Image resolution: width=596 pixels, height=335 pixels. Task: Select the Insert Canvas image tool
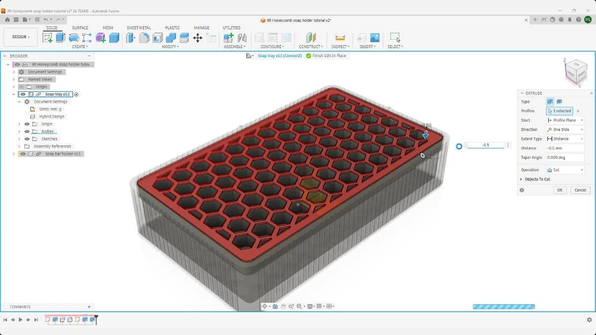tap(375, 38)
